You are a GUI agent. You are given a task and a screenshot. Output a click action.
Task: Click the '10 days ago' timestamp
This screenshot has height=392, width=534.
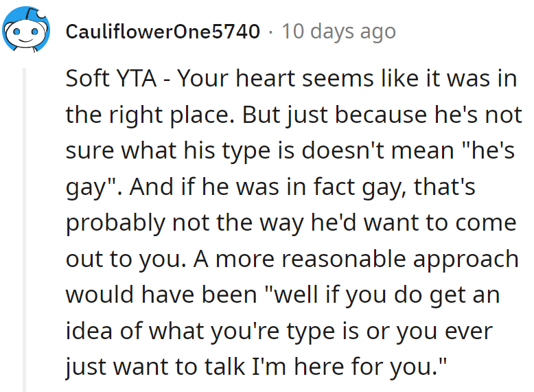[x=338, y=32]
